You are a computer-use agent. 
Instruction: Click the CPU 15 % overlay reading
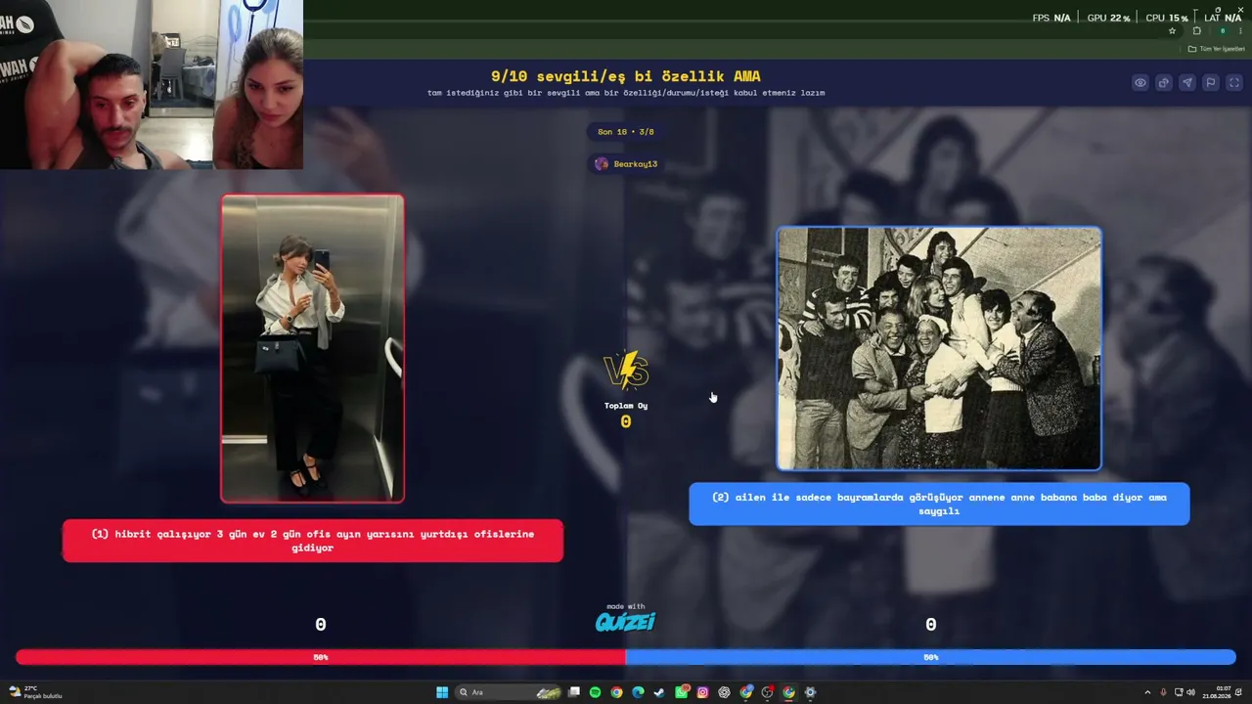[1167, 18]
